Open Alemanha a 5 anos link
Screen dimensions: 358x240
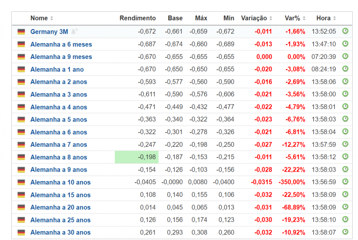[x=59, y=120]
